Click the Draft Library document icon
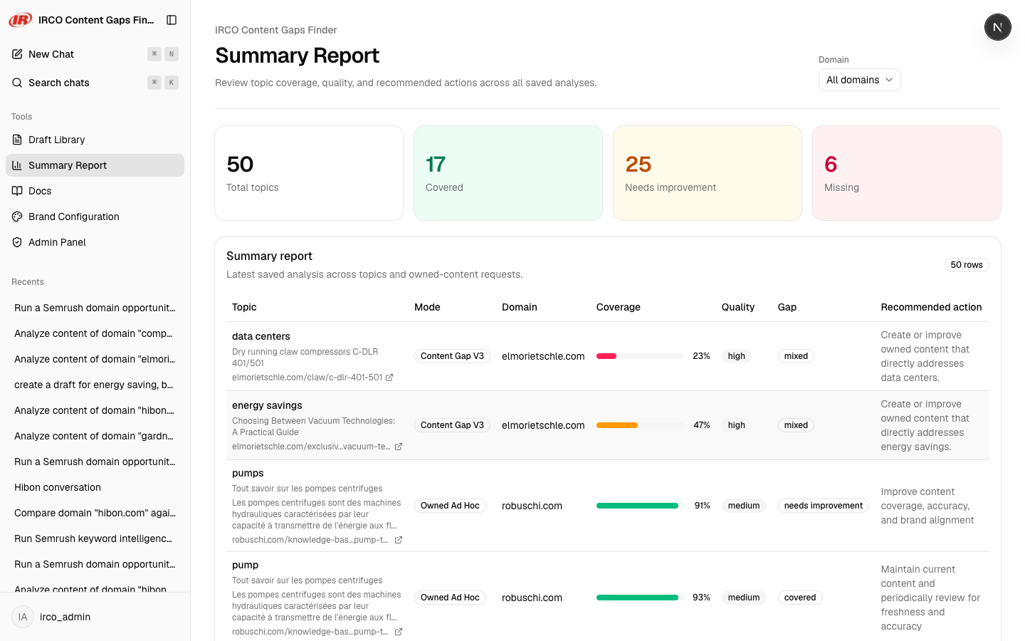The width and height of the screenshot is (1025, 641). coord(17,140)
